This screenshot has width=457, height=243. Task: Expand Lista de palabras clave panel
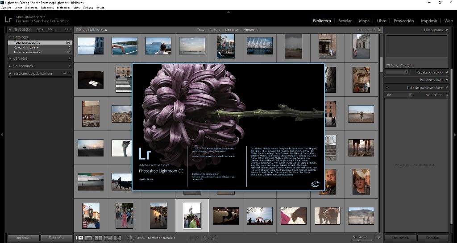447,87
